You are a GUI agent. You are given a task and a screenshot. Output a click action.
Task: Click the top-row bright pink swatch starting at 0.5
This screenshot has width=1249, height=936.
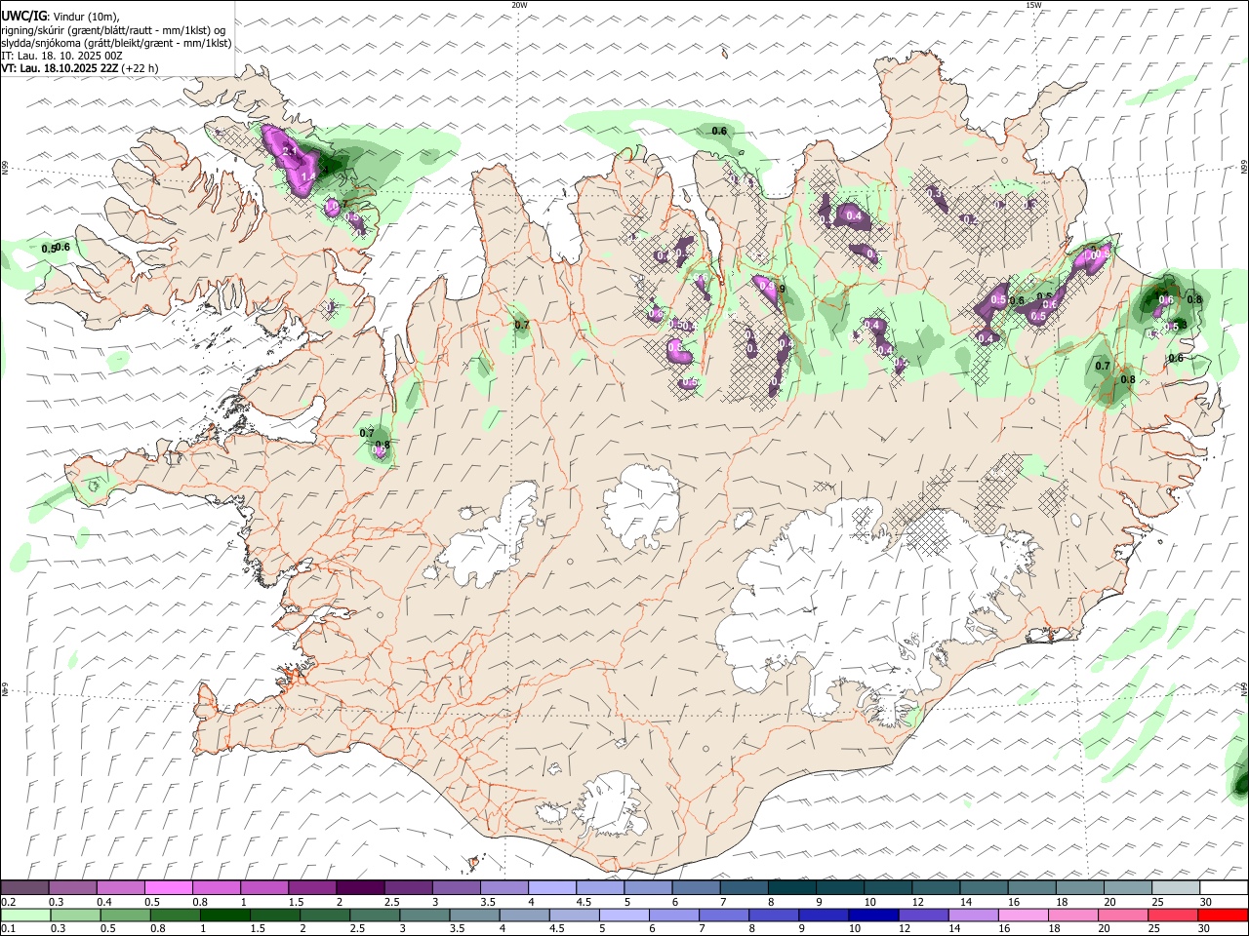168,888
